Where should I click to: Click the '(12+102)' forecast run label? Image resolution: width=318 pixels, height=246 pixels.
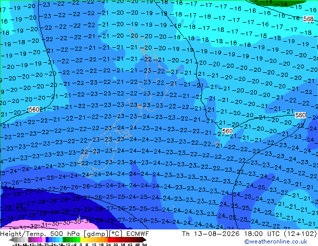[x=300, y=234]
